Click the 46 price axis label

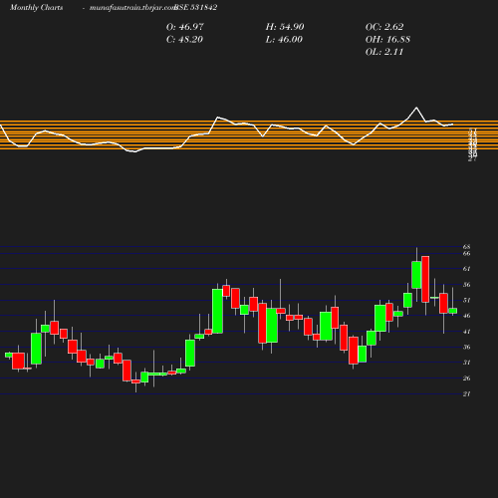466,316
